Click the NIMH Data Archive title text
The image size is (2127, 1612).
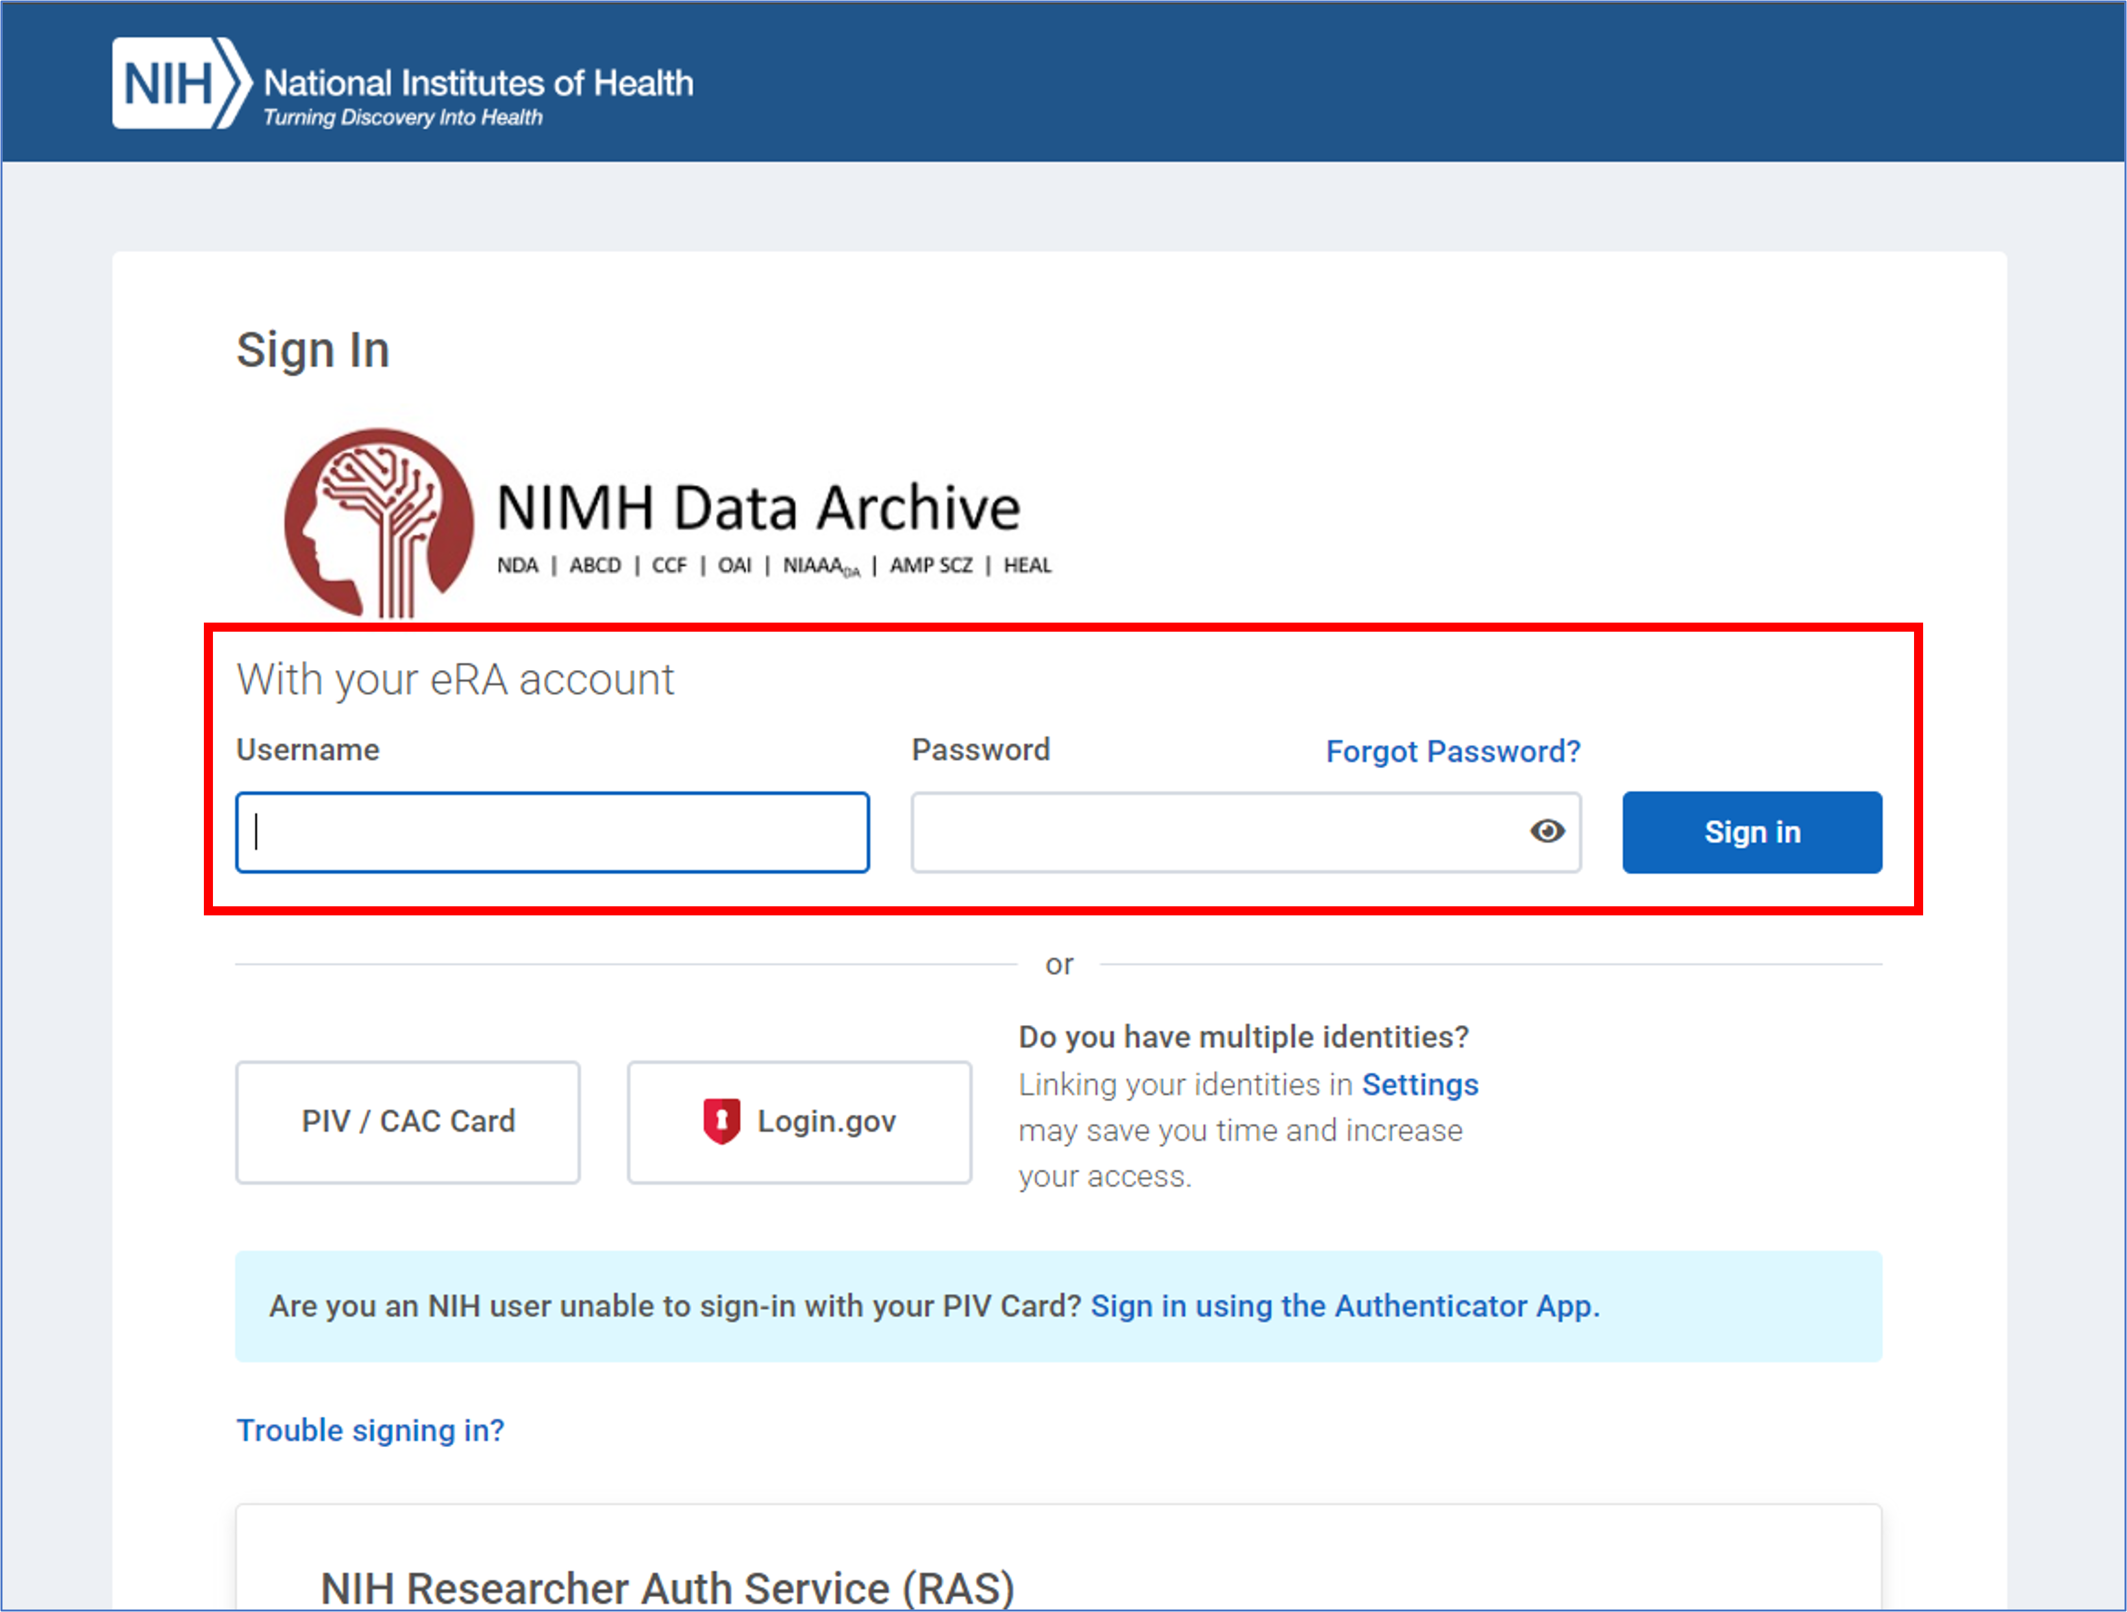[x=758, y=506]
